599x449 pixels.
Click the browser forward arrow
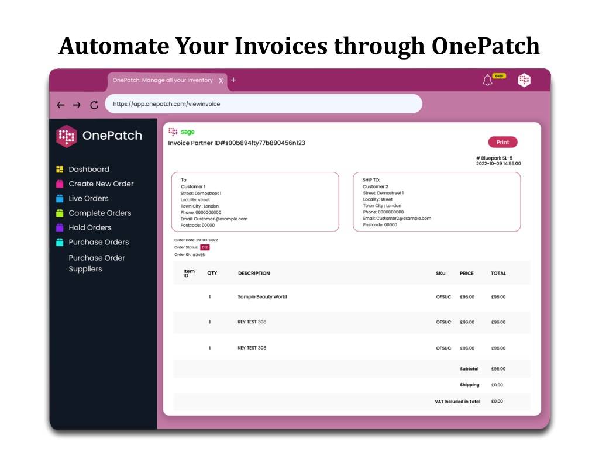coord(77,105)
